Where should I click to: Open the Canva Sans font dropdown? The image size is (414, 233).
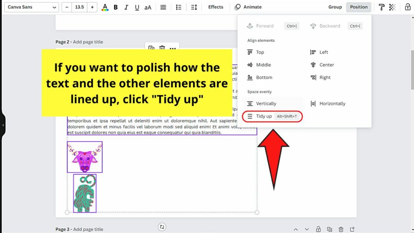(x=31, y=7)
